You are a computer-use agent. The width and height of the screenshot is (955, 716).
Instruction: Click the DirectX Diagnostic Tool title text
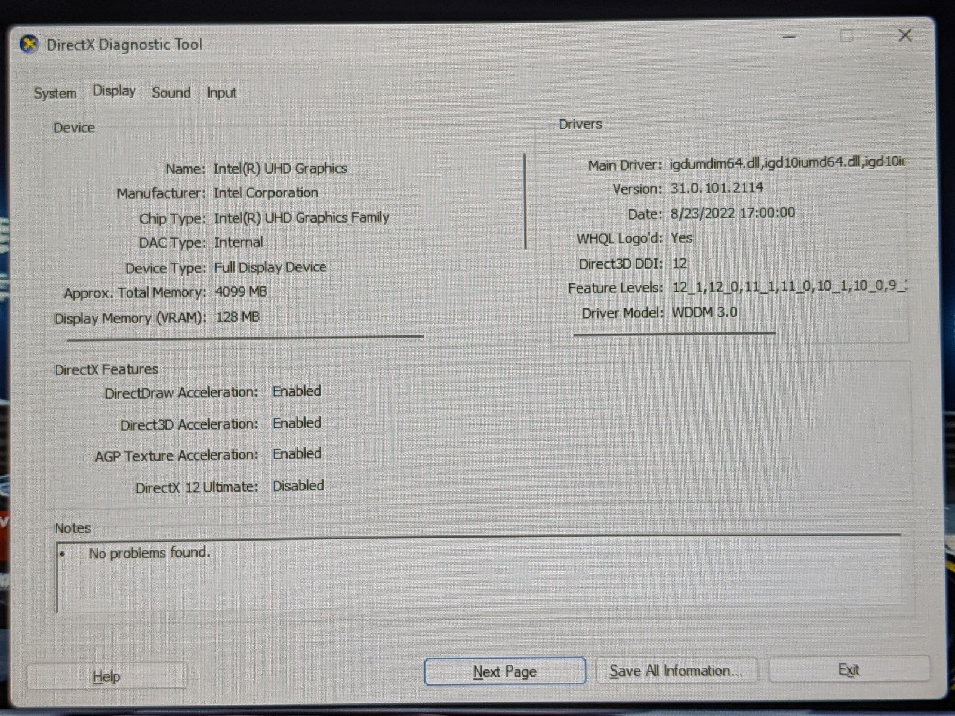124,45
